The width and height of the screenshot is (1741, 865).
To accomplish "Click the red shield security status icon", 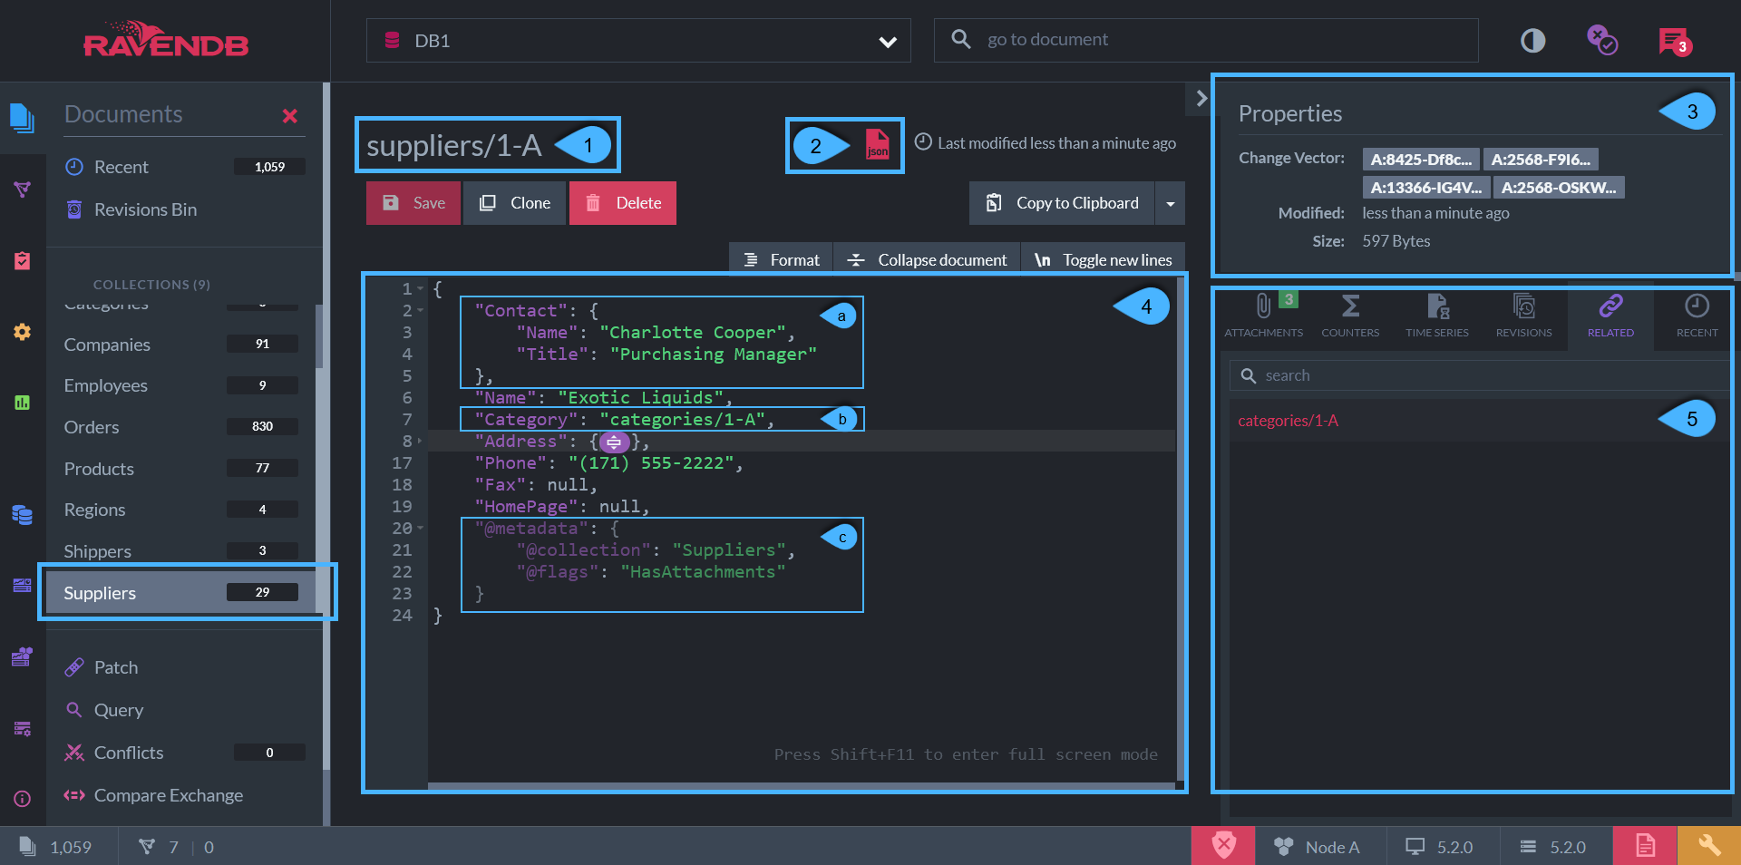I will 1223,846.
